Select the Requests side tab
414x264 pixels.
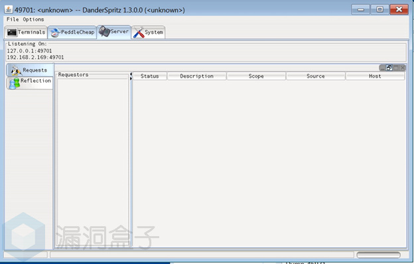30,70
